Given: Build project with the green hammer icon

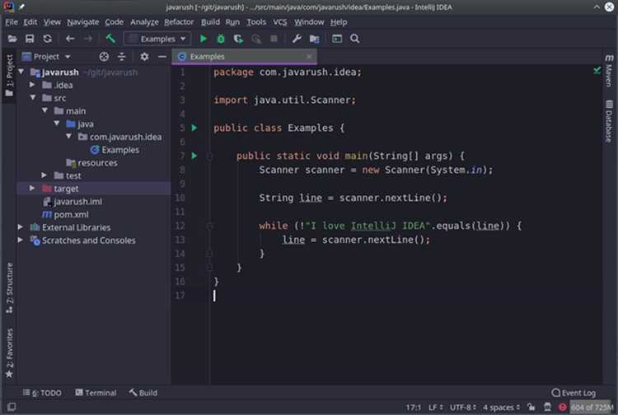Looking at the screenshot, I should (110, 39).
